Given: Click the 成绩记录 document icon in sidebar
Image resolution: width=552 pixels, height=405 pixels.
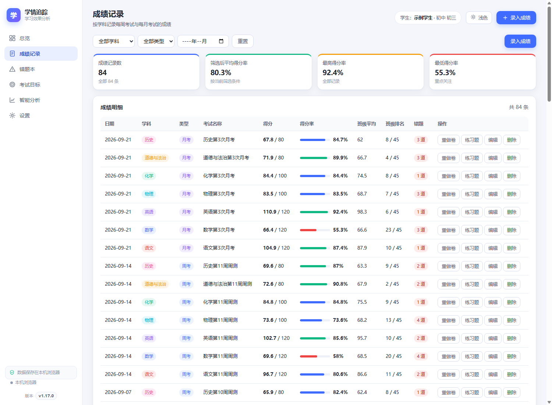Looking at the screenshot, I should [x=12, y=54].
